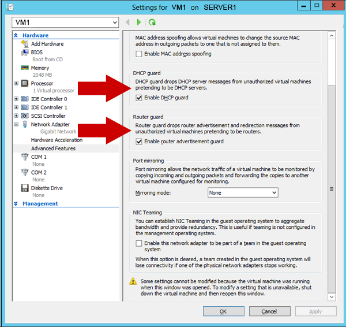346x327 pixels.
Task: Minimize the settings window
Action: point(304,5)
